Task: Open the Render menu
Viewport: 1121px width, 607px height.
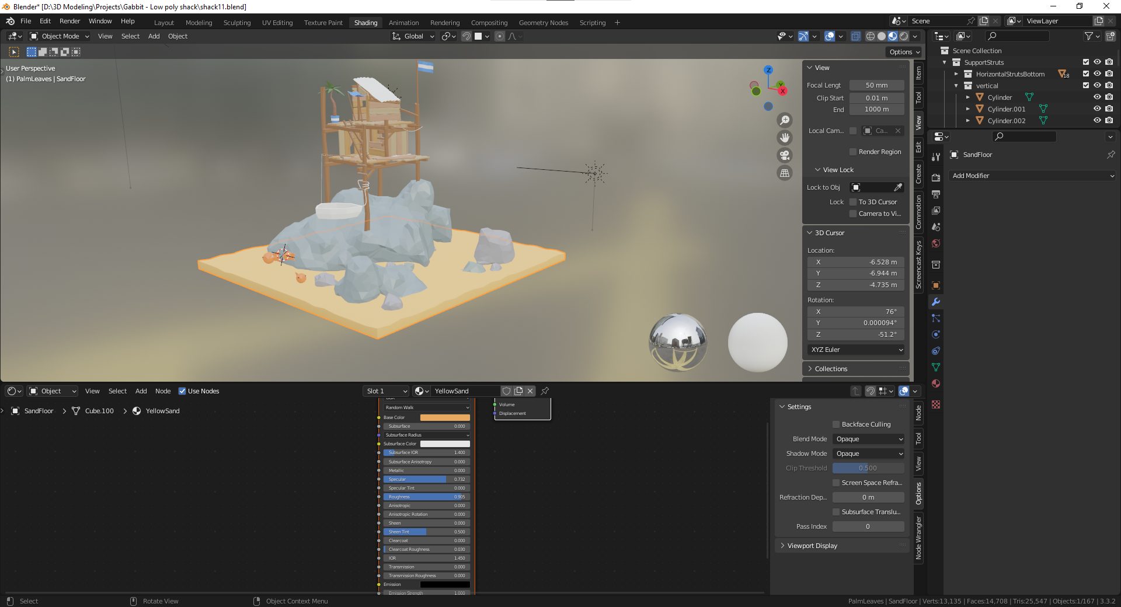Action: coord(69,21)
